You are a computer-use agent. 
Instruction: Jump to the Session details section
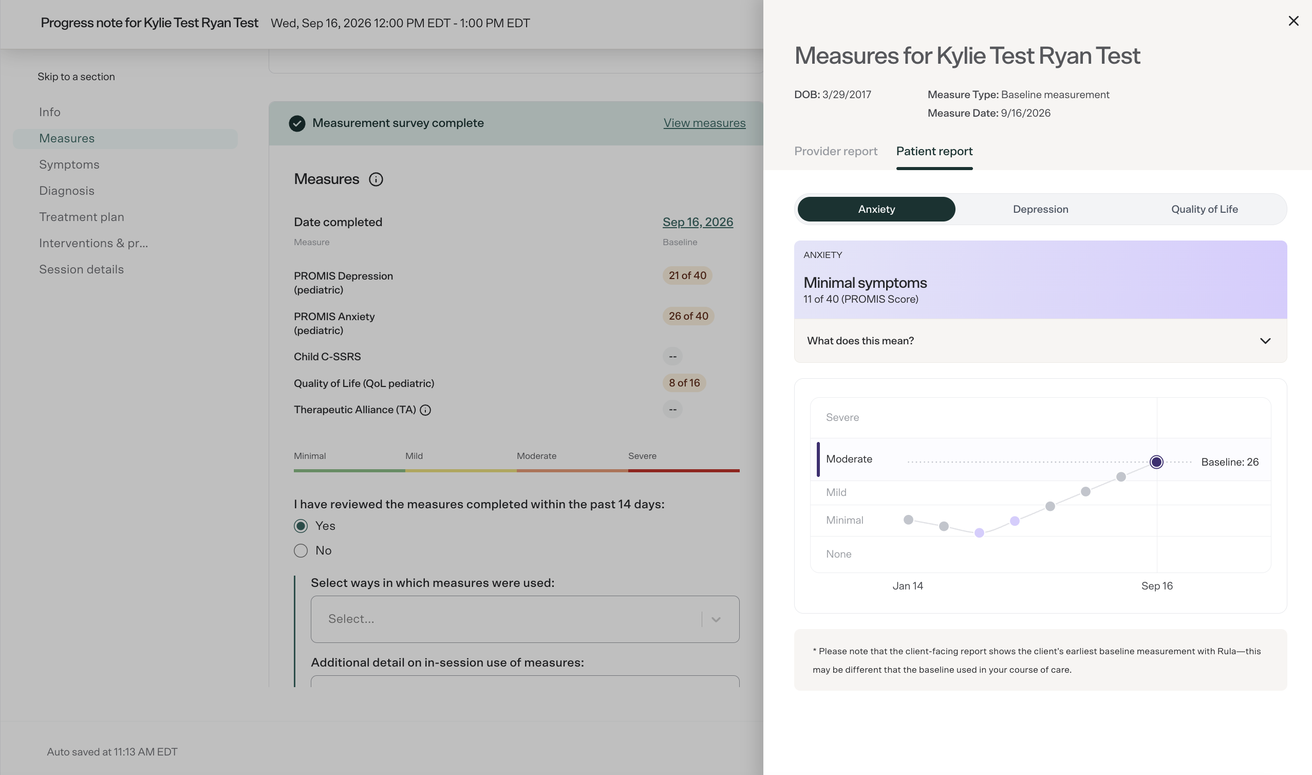pyautogui.click(x=81, y=269)
